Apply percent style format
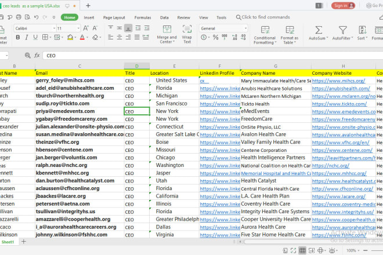 tap(215, 37)
